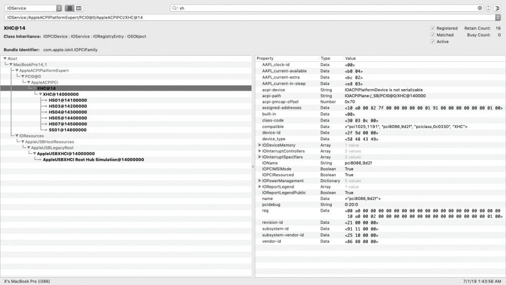Image resolution: width=506 pixels, height=285 pixels.
Task: Click the 7/1/19 timestamp in status bar
Action: click(482, 281)
